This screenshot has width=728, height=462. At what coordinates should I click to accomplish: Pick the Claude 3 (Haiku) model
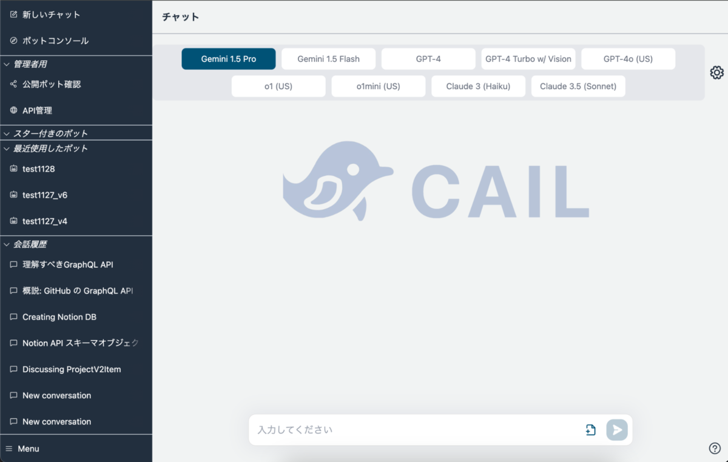point(478,86)
